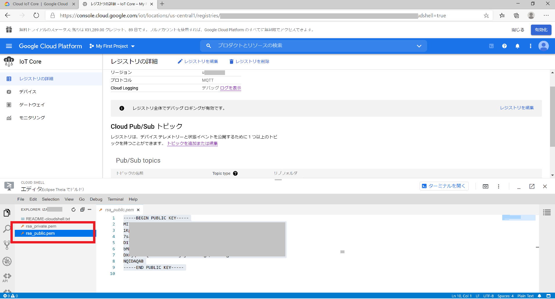Screen dimensions: 555x299
Task: Open the Google Cloud navigation hamburger menu
Action: (x=9, y=46)
